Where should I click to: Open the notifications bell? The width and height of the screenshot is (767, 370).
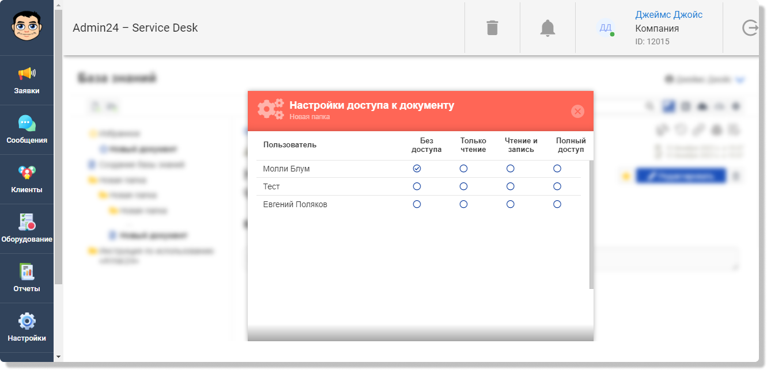tap(547, 28)
